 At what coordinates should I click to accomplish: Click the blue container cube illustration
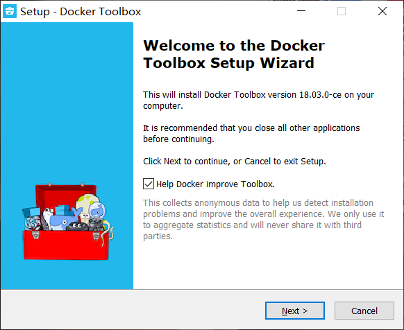[x=31, y=212]
